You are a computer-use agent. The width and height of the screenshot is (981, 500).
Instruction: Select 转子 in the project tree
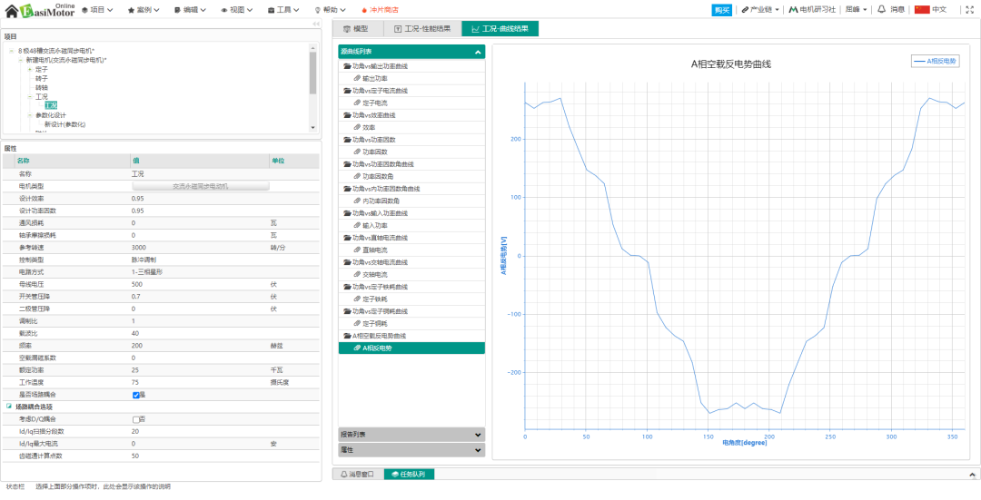(x=41, y=79)
